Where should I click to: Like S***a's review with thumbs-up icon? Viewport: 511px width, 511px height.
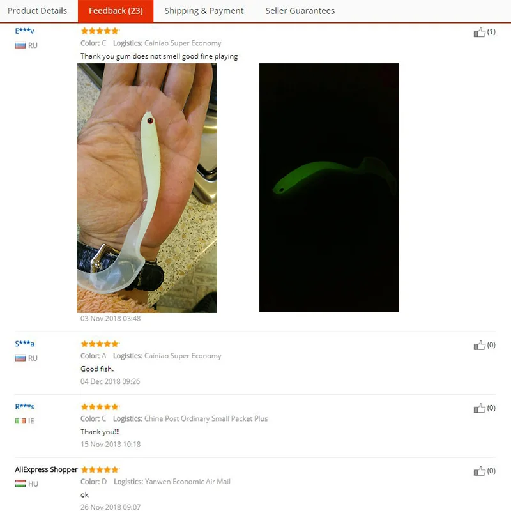click(479, 345)
